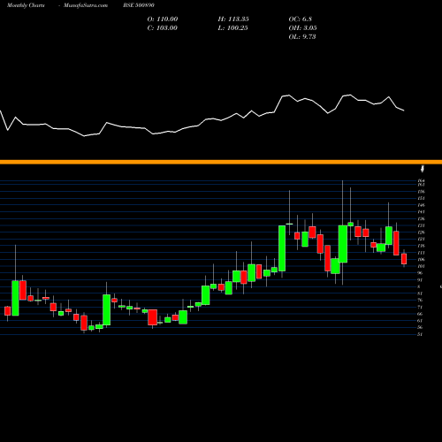Viewport: 442px width, 442px height.
Task: Select the 'OC: 6.8' value
Action: tap(301, 19)
